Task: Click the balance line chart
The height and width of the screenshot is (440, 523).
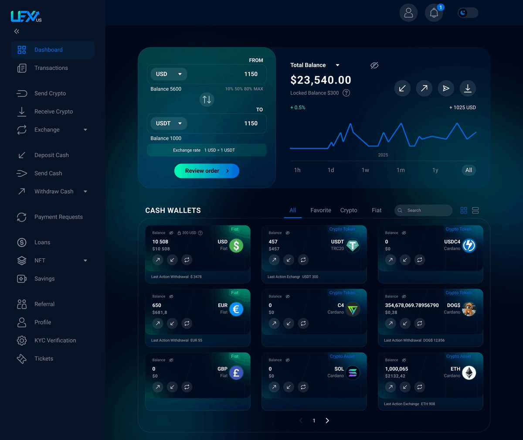Action: point(383,136)
